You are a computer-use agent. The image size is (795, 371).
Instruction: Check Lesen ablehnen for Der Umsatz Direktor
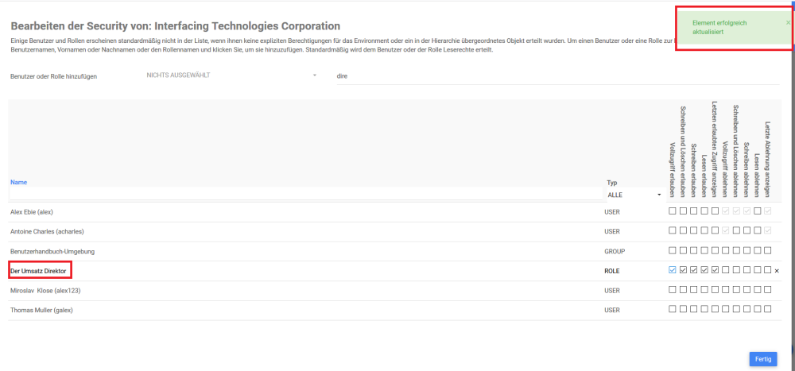click(x=758, y=270)
